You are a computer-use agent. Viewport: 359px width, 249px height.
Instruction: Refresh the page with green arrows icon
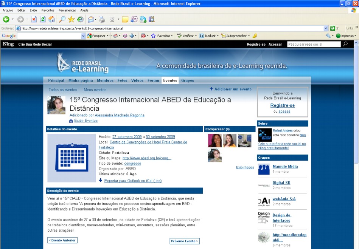point(43,19)
